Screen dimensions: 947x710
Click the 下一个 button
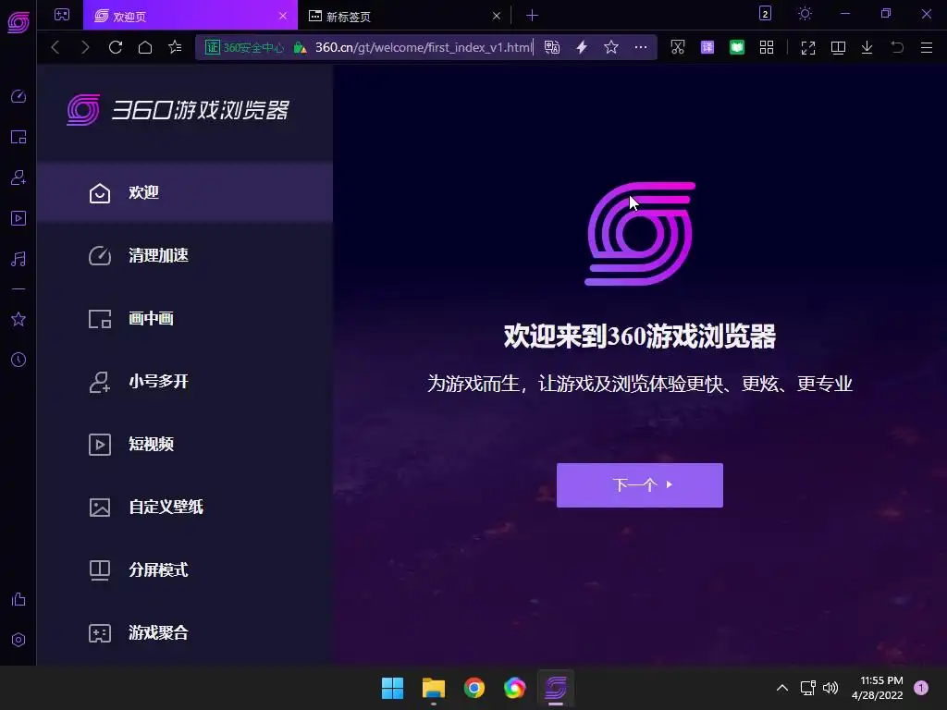tap(640, 485)
